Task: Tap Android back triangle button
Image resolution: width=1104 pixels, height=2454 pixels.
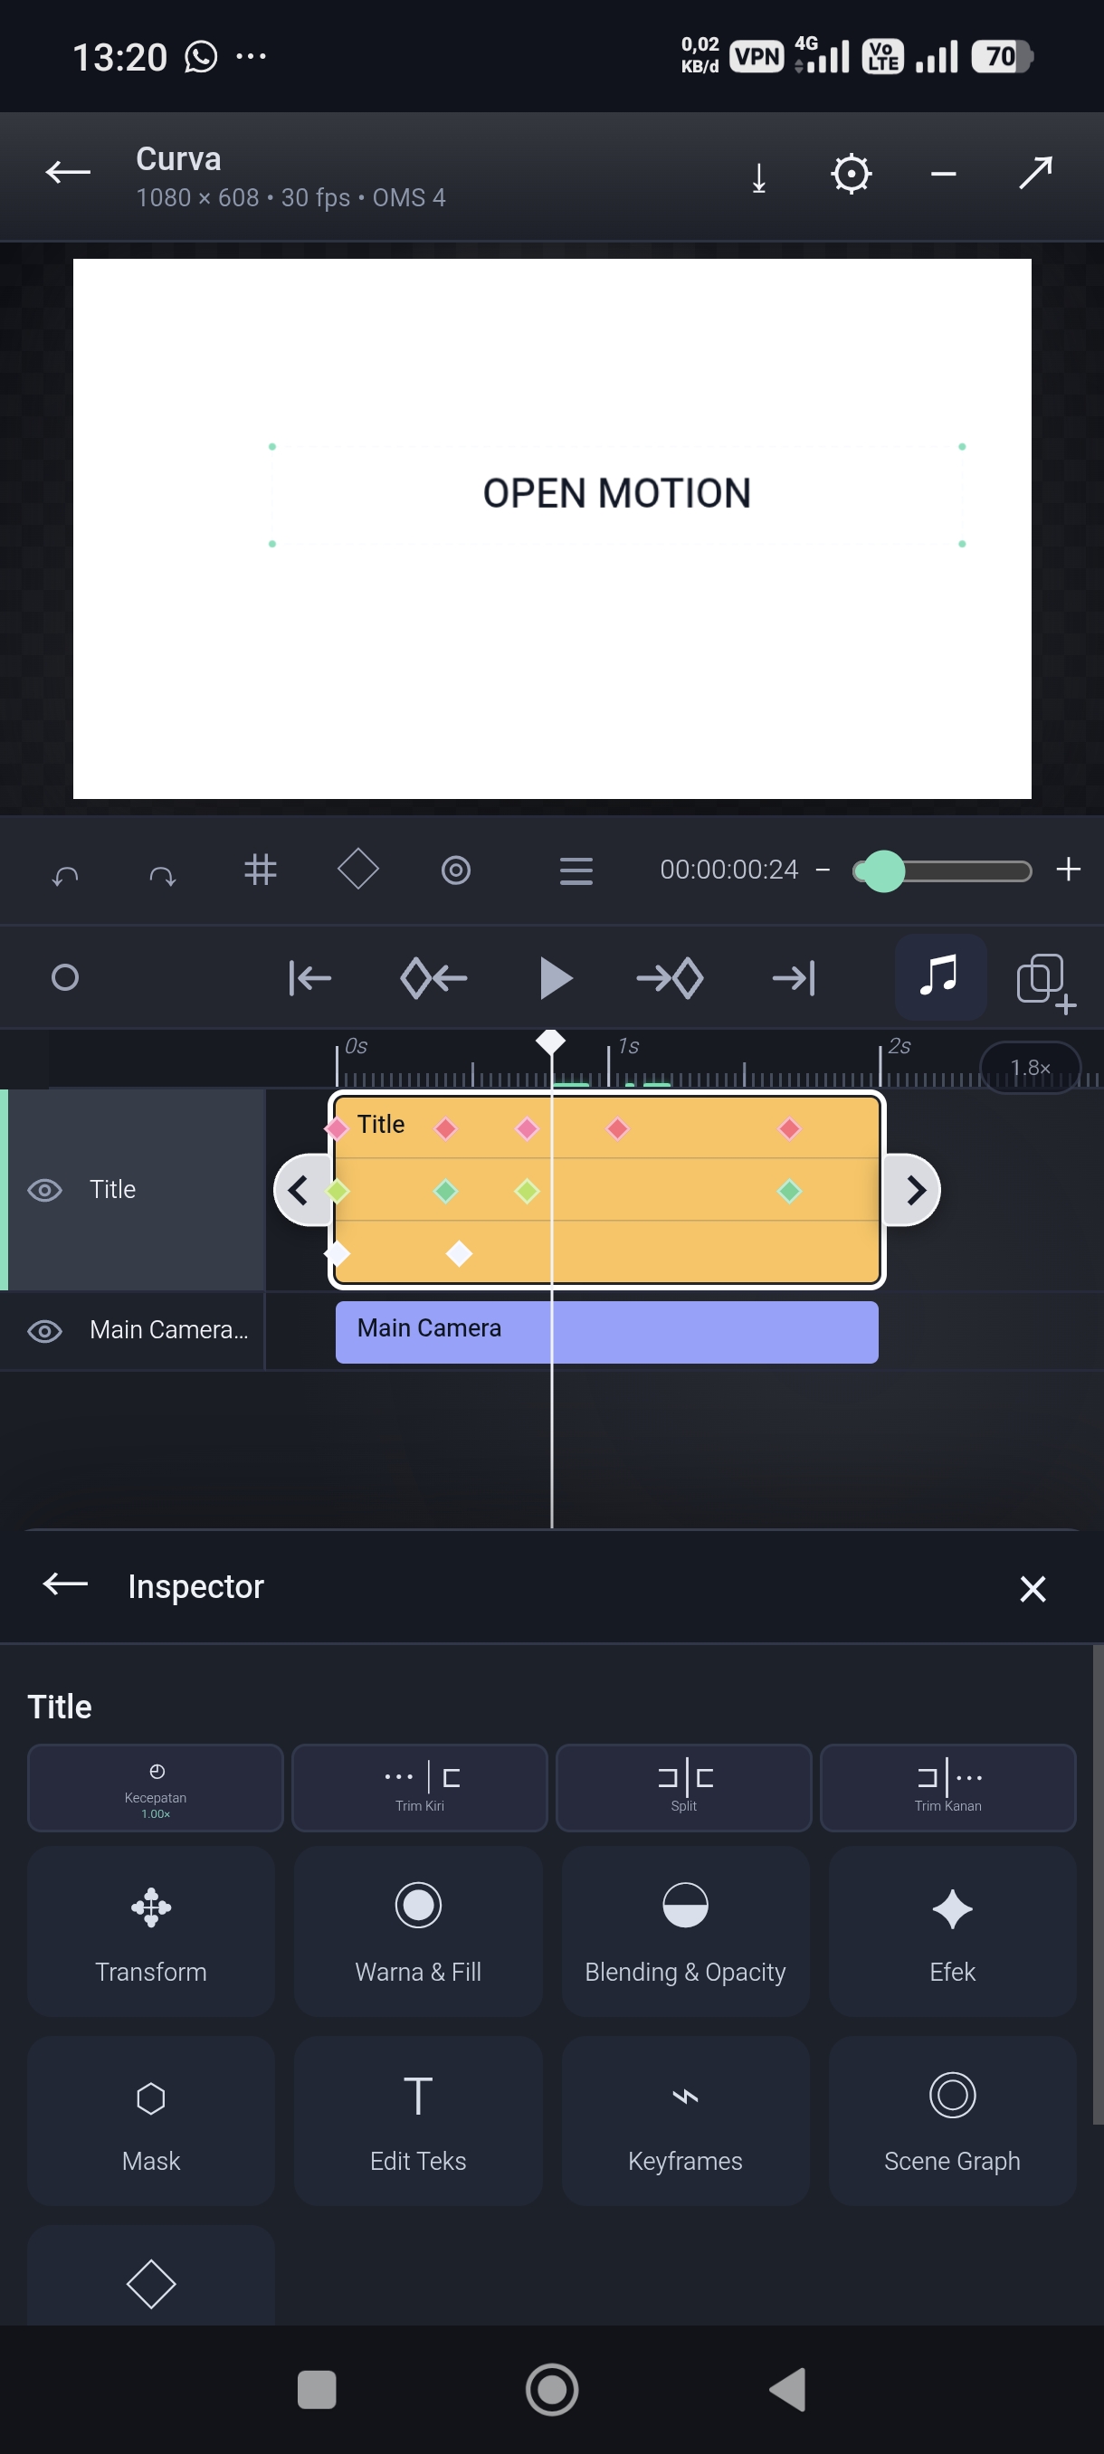Action: [x=786, y=2389]
